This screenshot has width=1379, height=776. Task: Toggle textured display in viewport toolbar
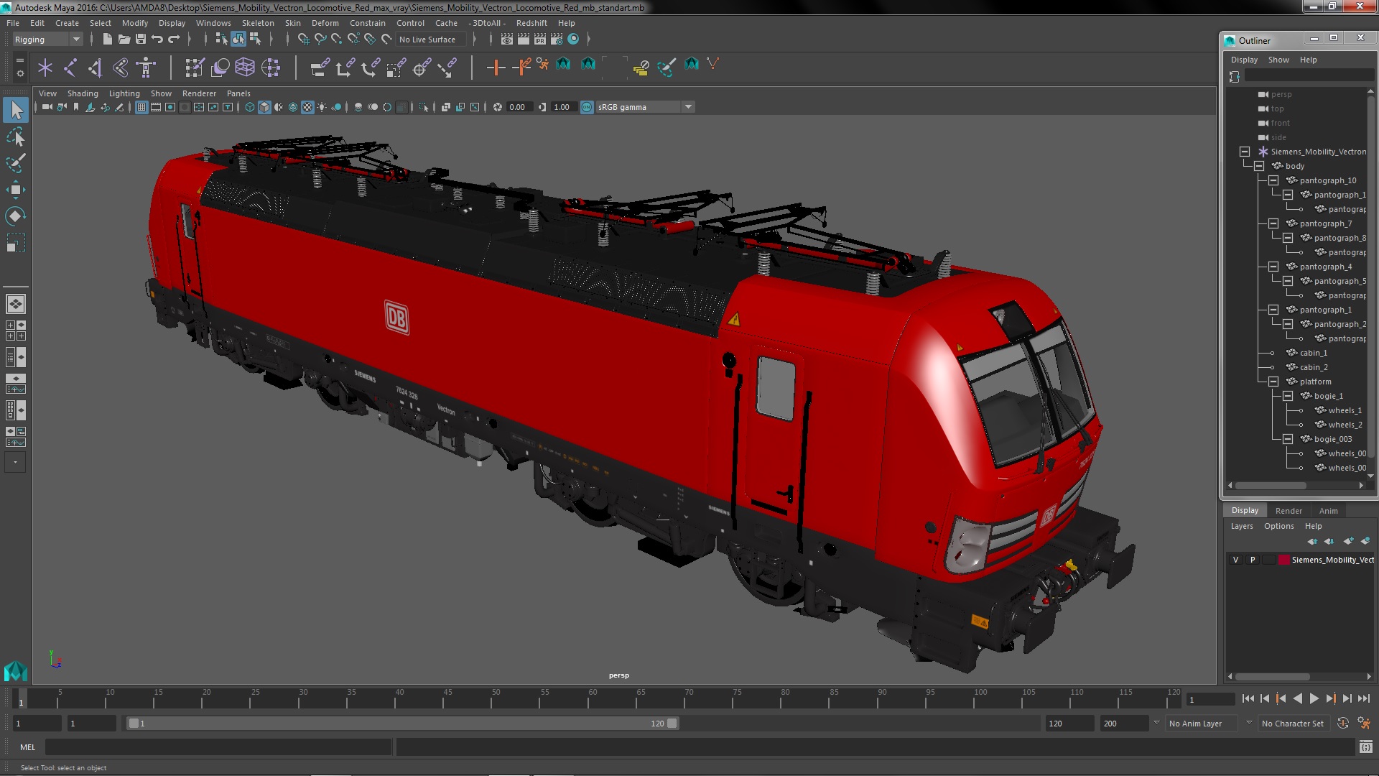pos(307,107)
